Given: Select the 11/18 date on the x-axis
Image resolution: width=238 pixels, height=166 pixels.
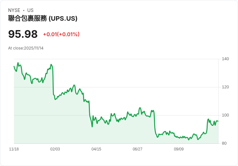Looking at the screenshot, I should tap(14, 149).
